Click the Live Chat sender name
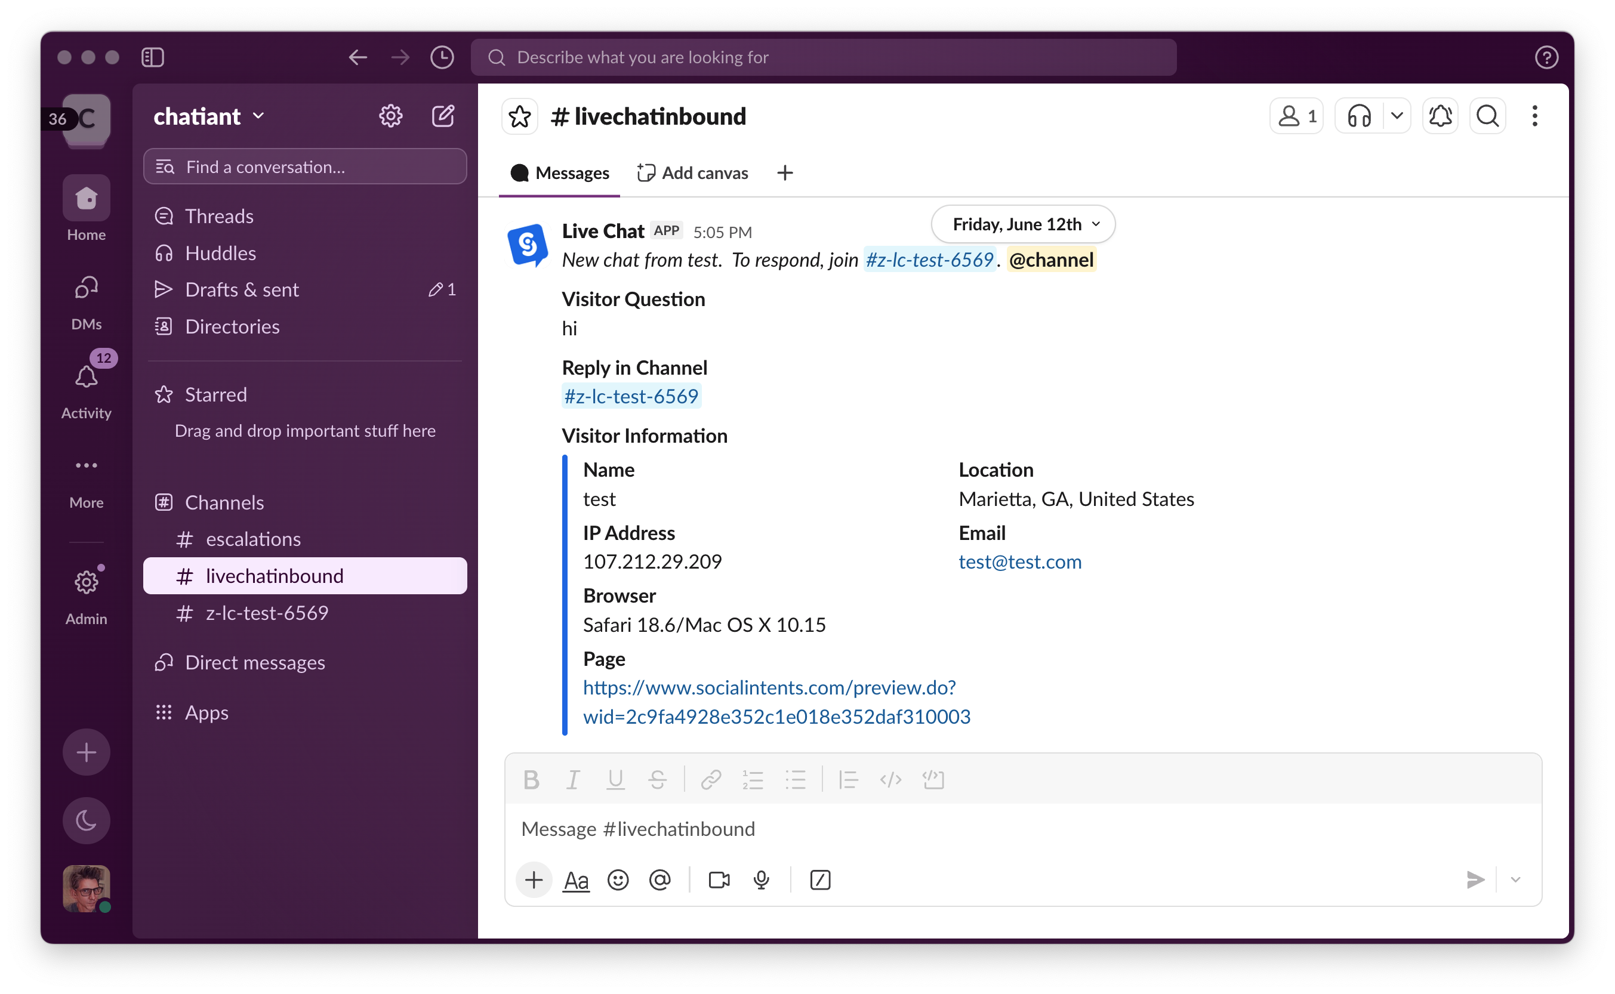The height and width of the screenshot is (994, 1615). tap(603, 231)
